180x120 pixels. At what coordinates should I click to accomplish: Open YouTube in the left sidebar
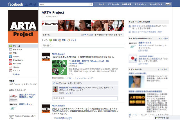click(x=16, y=64)
